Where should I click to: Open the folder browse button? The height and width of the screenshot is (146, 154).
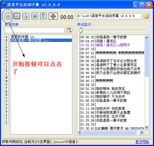click(x=146, y=16)
